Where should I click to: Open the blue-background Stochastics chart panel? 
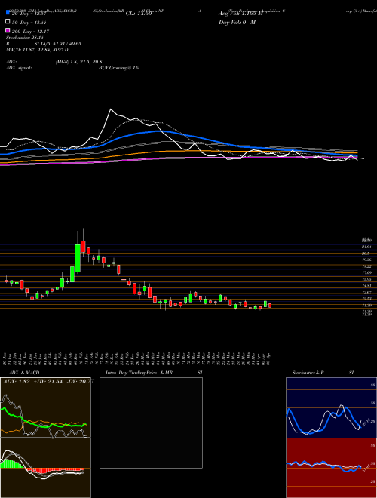pos(331,407)
